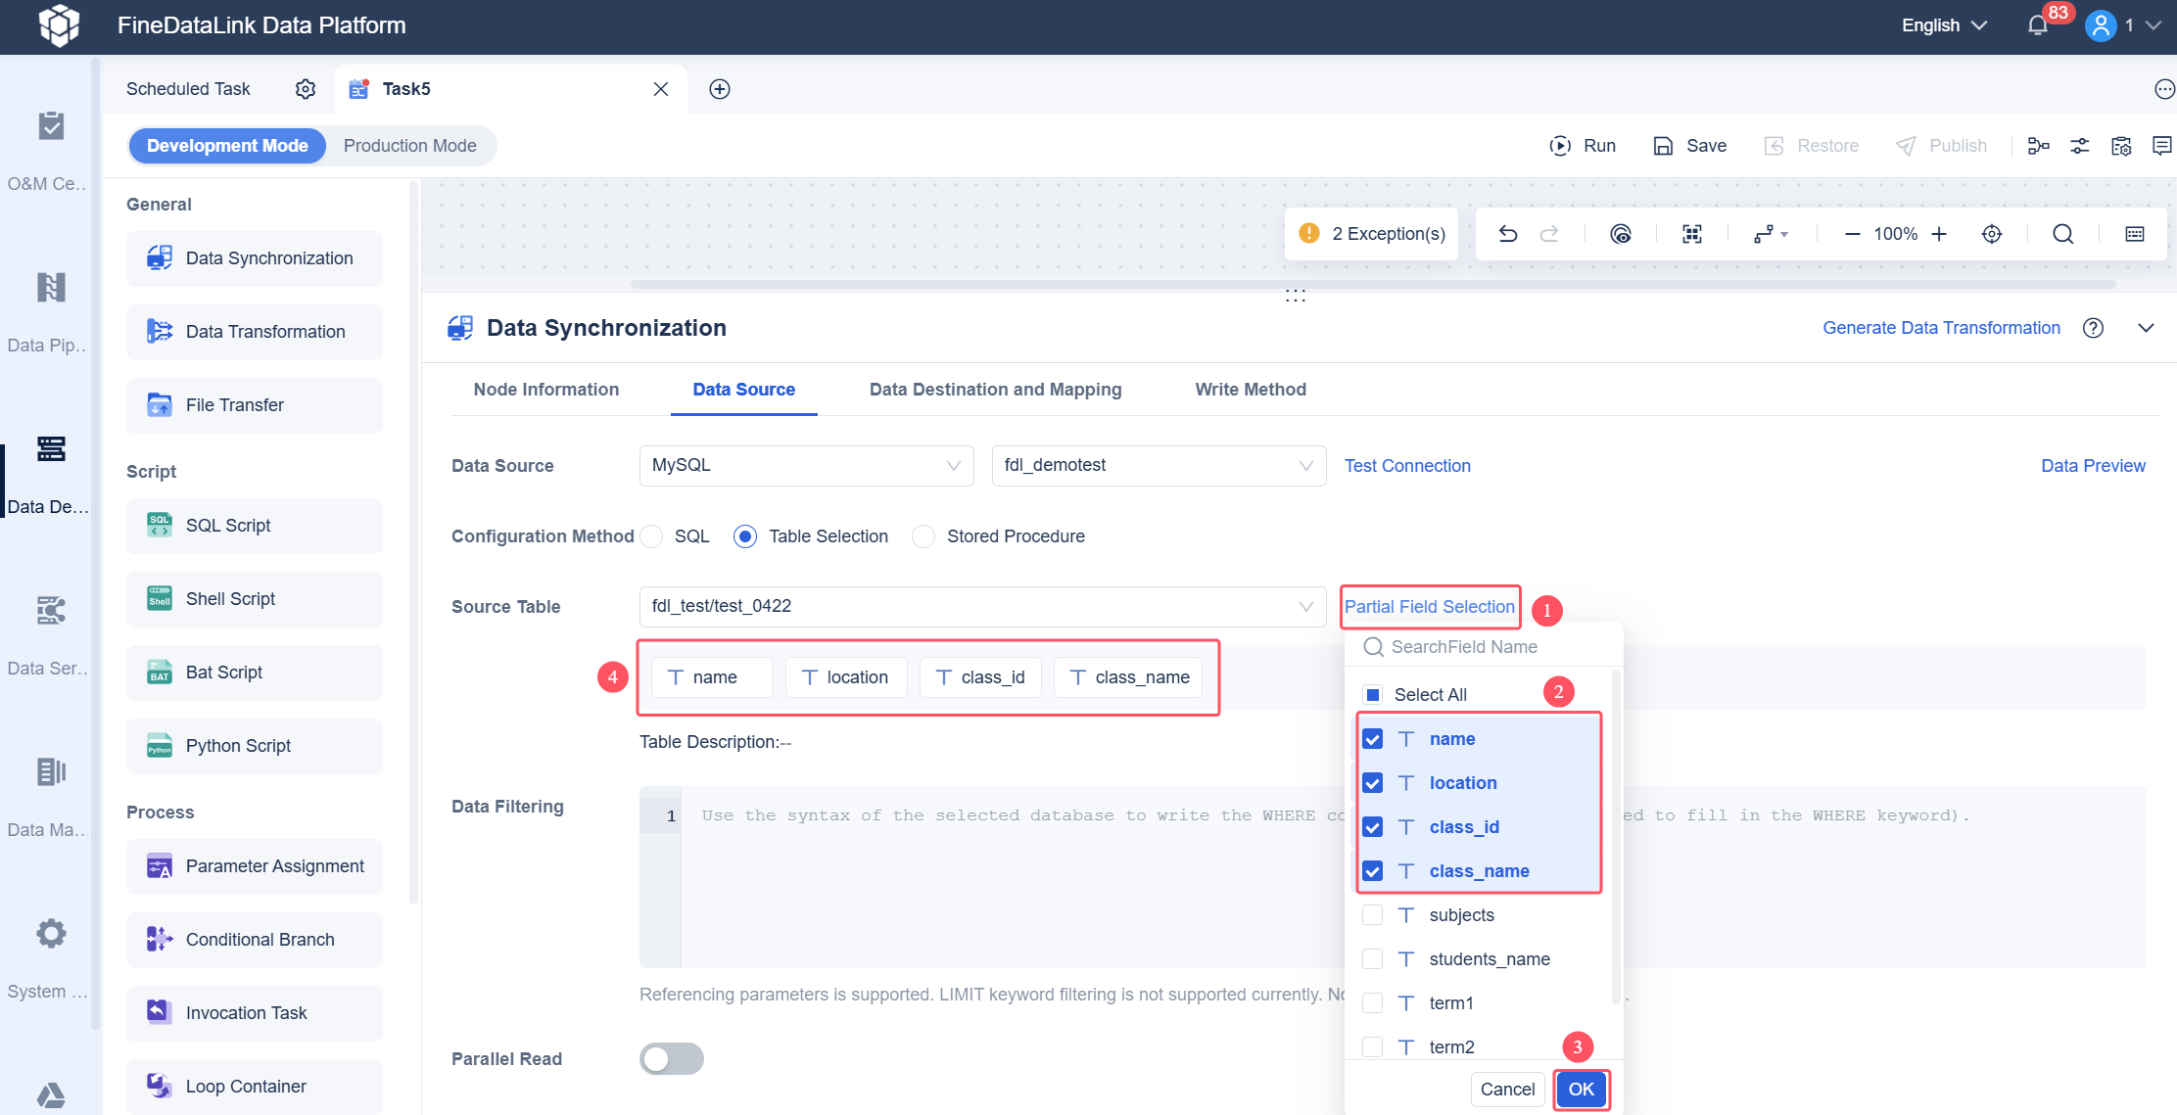The image size is (2177, 1115).
Task: Click the locate/center crosshair icon
Action: coord(1992,234)
